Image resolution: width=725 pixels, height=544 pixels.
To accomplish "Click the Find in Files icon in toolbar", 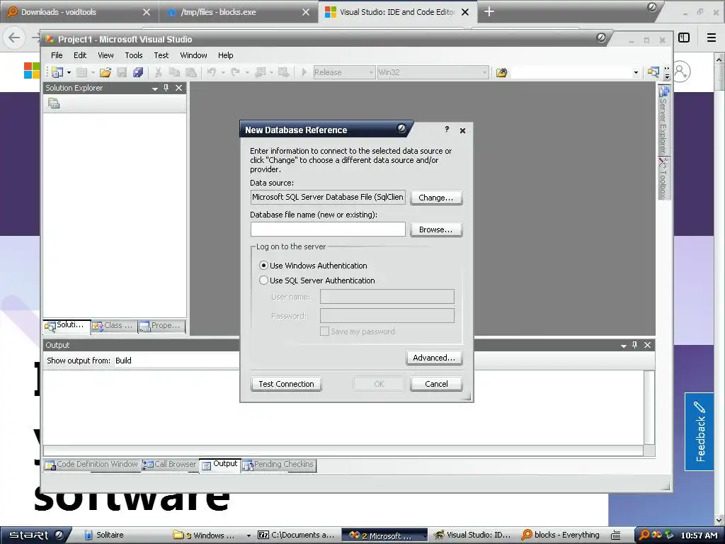I will tap(502, 72).
